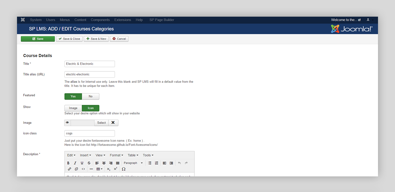
Task: Click the icon class input field
Action: [89, 133]
